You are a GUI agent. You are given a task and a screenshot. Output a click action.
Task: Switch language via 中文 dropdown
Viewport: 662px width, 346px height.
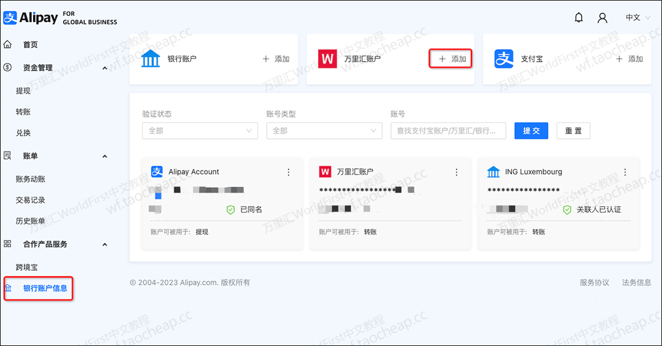(x=637, y=18)
